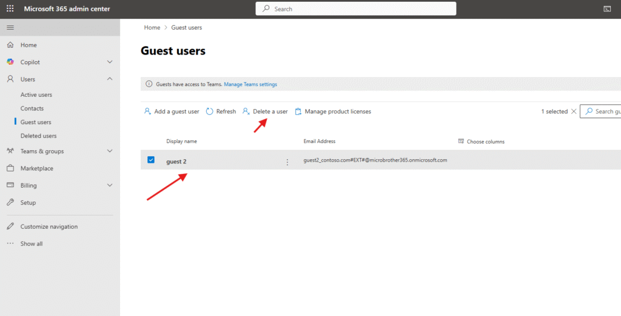Click Add a guest user
Viewport: 621px width, 316px height.
pyautogui.click(x=172, y=111)
